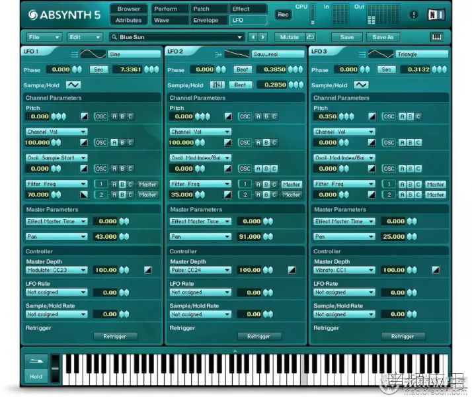The image size is (472, 397).
Task: Toggle LFO 2 Mod Index channel C
Action: pyautogui.click(x=274, y=169)
